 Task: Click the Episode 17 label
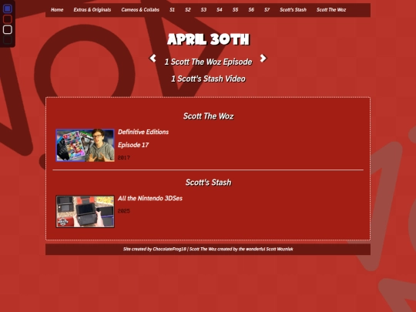coord(133,145)
